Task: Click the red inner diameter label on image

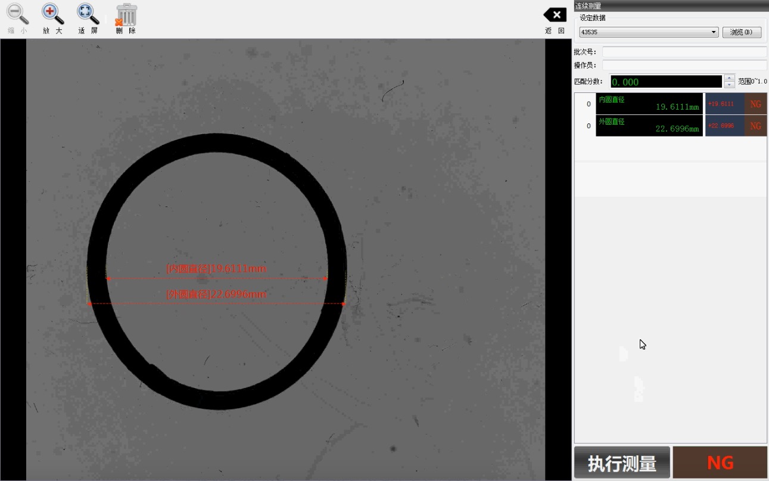Action: [x=216, y=269]
